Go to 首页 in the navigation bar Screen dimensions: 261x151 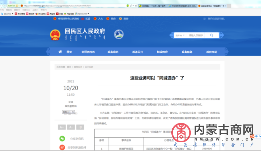coord(69,52)
